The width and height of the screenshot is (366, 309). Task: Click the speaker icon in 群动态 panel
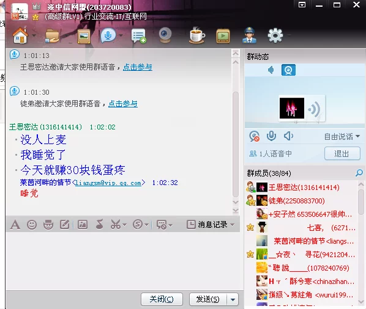(271, 70)
